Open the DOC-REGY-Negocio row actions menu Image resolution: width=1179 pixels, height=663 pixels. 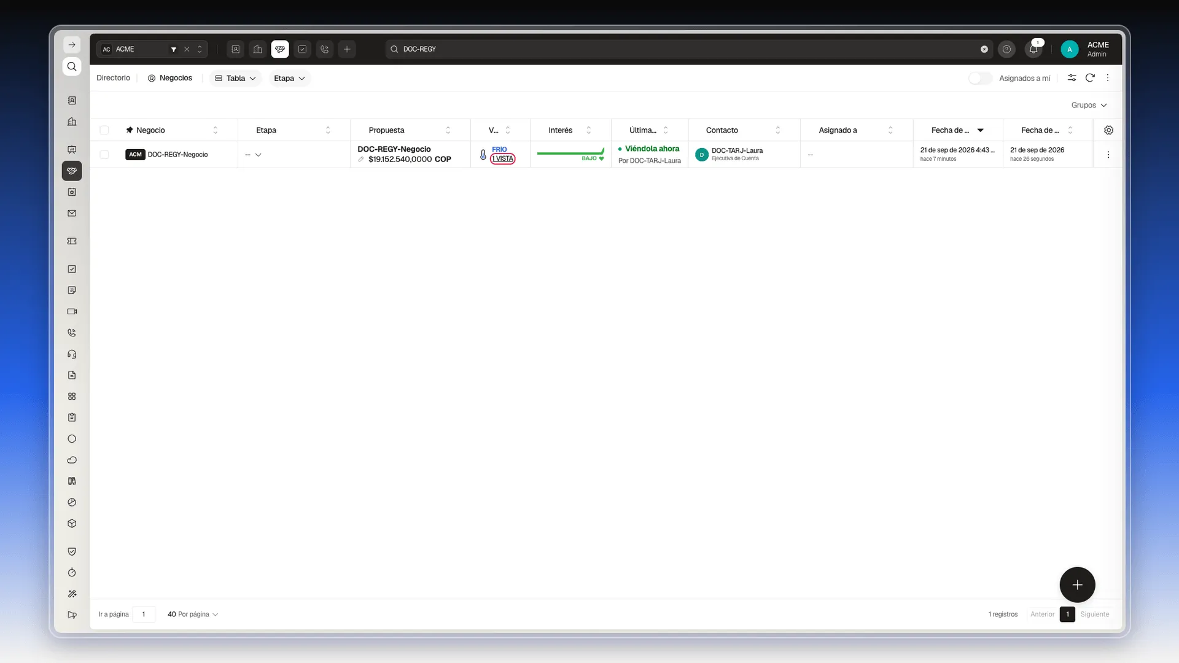coord(1108,155)
